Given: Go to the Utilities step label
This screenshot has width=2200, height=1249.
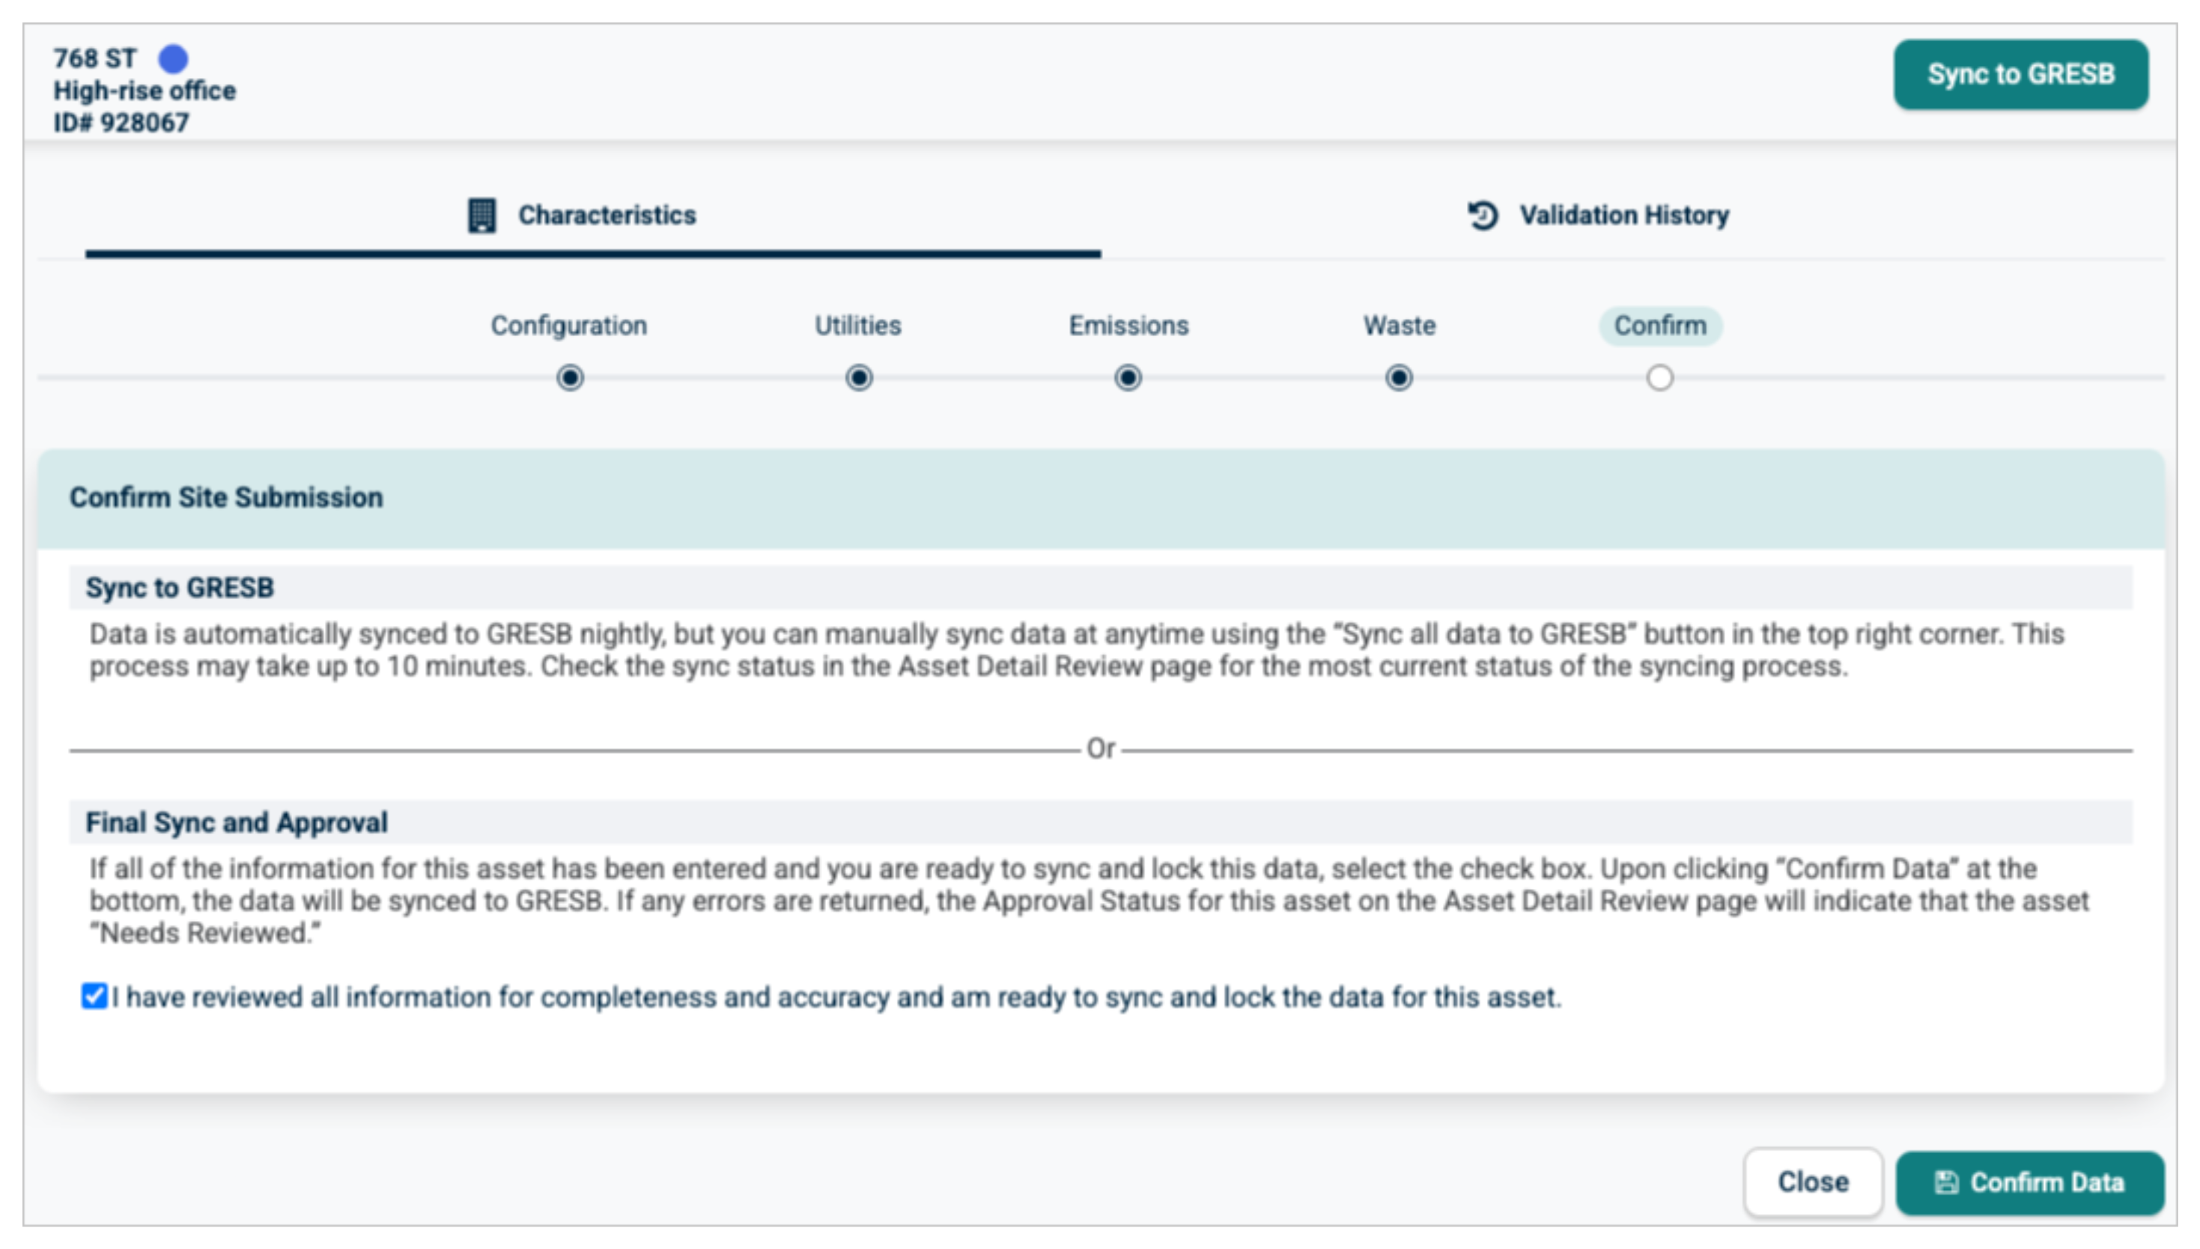Looking at the screenshot, I should 857,326.
